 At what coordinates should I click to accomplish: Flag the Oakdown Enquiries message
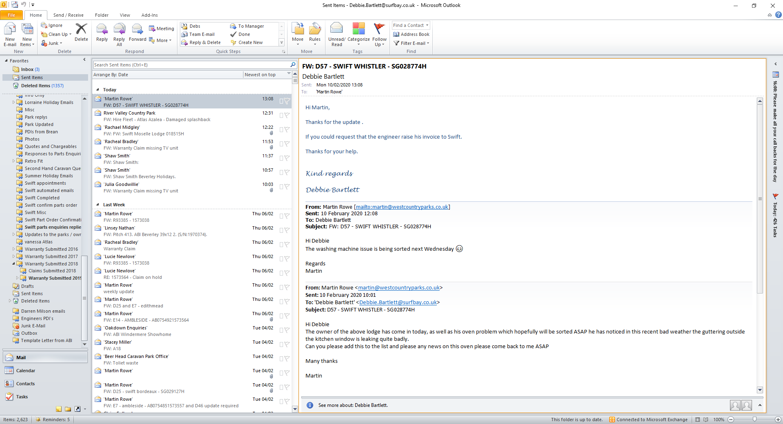click(287, 330)
